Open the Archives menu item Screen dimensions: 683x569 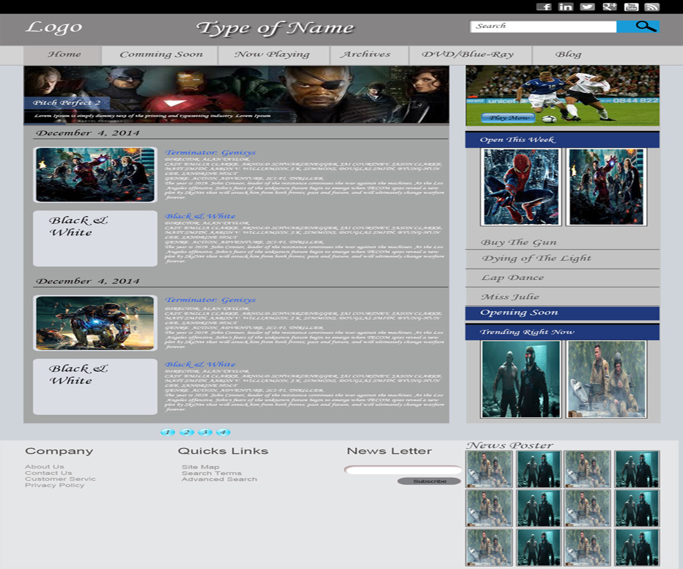point(369,55)
